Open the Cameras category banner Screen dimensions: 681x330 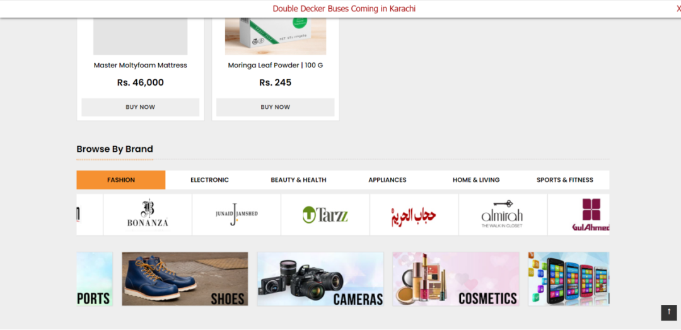coord(320,279)
